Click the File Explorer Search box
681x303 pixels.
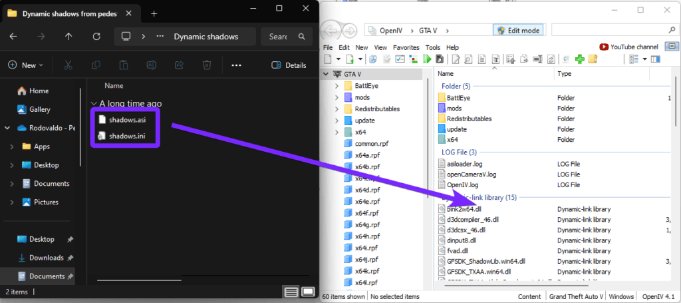[286, 37]
